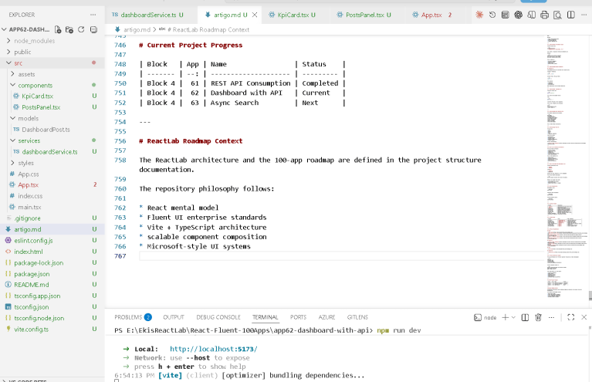
Task: Add a new terminal with plus icon
Action: click(x=505, y=317)
